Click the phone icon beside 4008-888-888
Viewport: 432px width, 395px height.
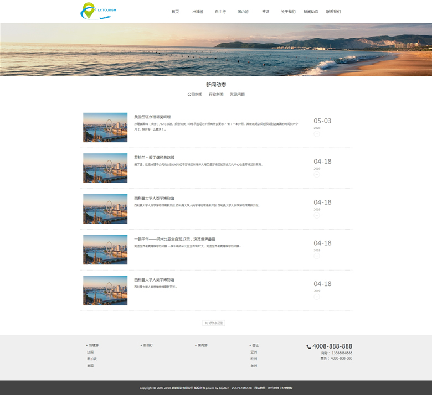pyautogui.click(x=308, y=346)
